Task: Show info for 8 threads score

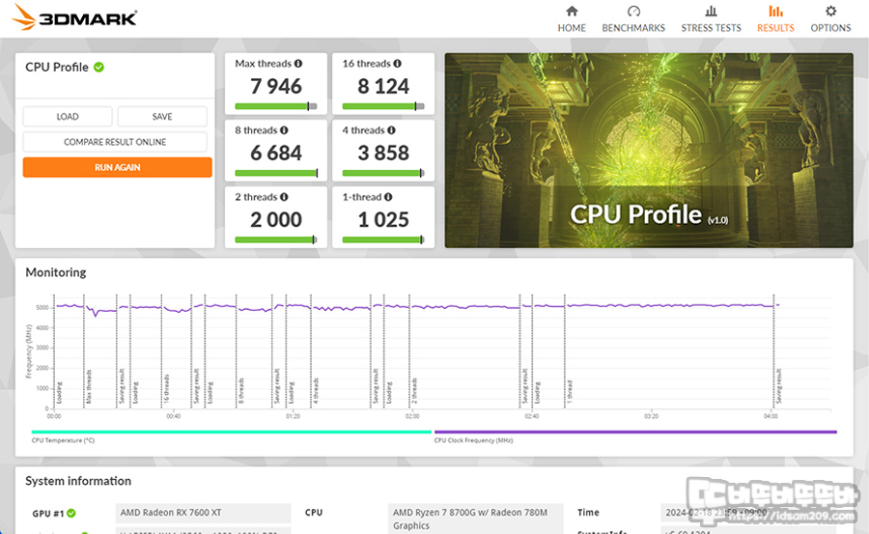Action: point(284,130)
